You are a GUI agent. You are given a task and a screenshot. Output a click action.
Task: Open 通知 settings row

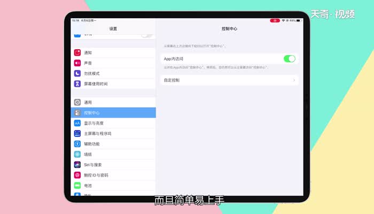point(113,52)
